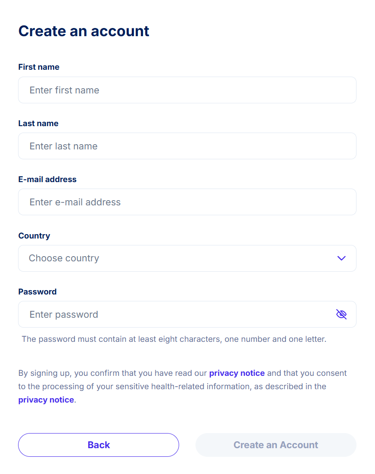
Task: Open the first privacy notice link
Action: click(237, 373)
